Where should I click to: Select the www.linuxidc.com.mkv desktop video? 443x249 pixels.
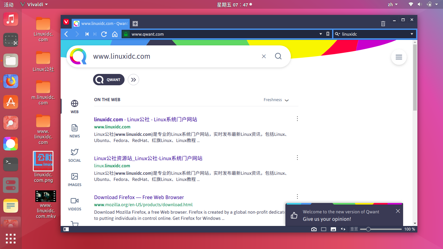46,204
